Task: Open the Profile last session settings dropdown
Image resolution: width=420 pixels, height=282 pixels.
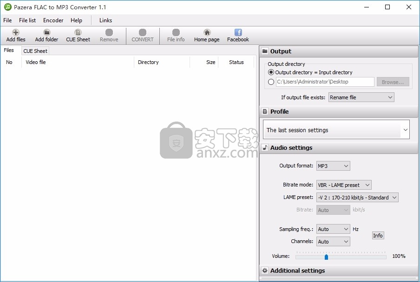Action: pyautogui.click(x=336, y=130)
